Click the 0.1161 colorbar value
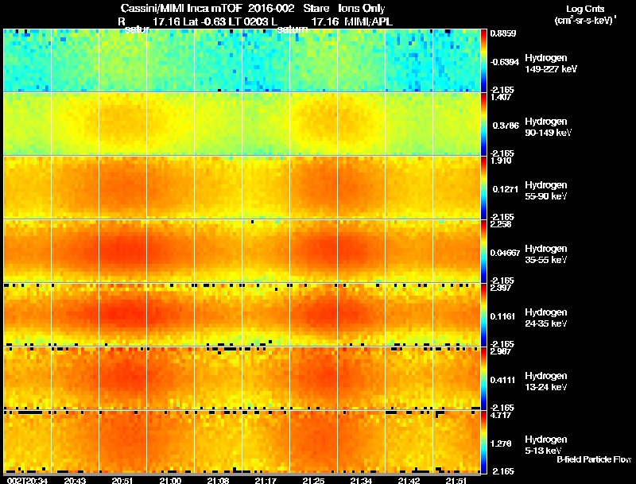Viewport: 636px width, 484px height. 503,316
